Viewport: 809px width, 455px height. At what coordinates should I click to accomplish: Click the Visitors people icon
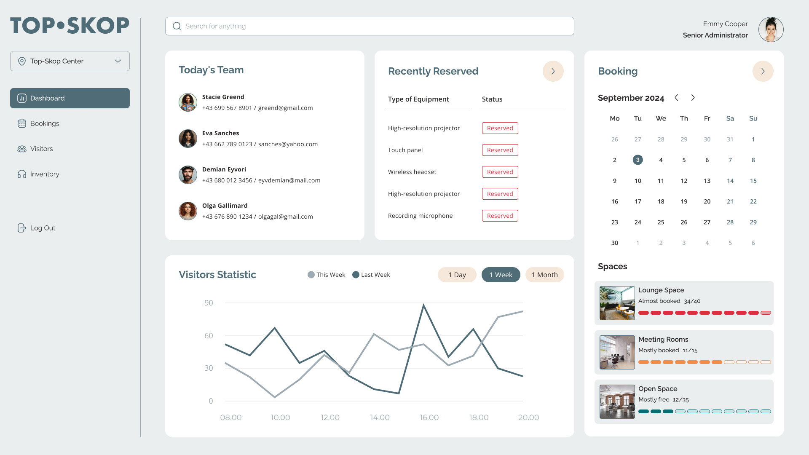(22, 149)
